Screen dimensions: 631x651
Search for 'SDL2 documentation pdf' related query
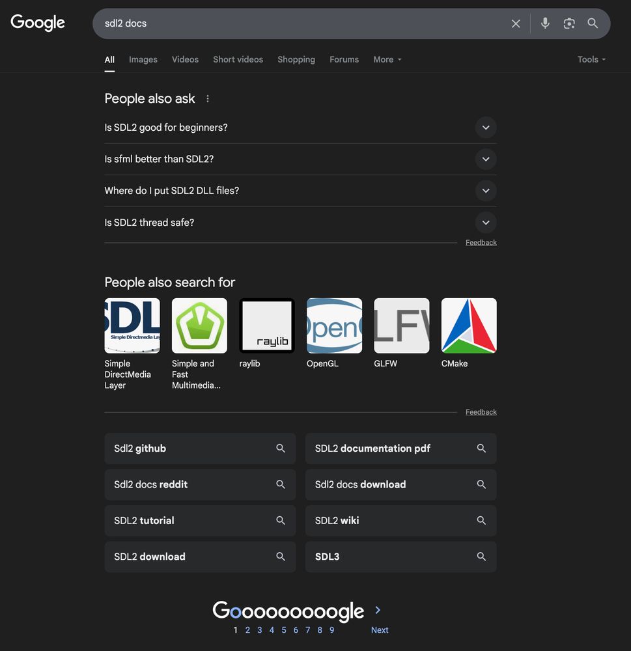click(401, 449)
